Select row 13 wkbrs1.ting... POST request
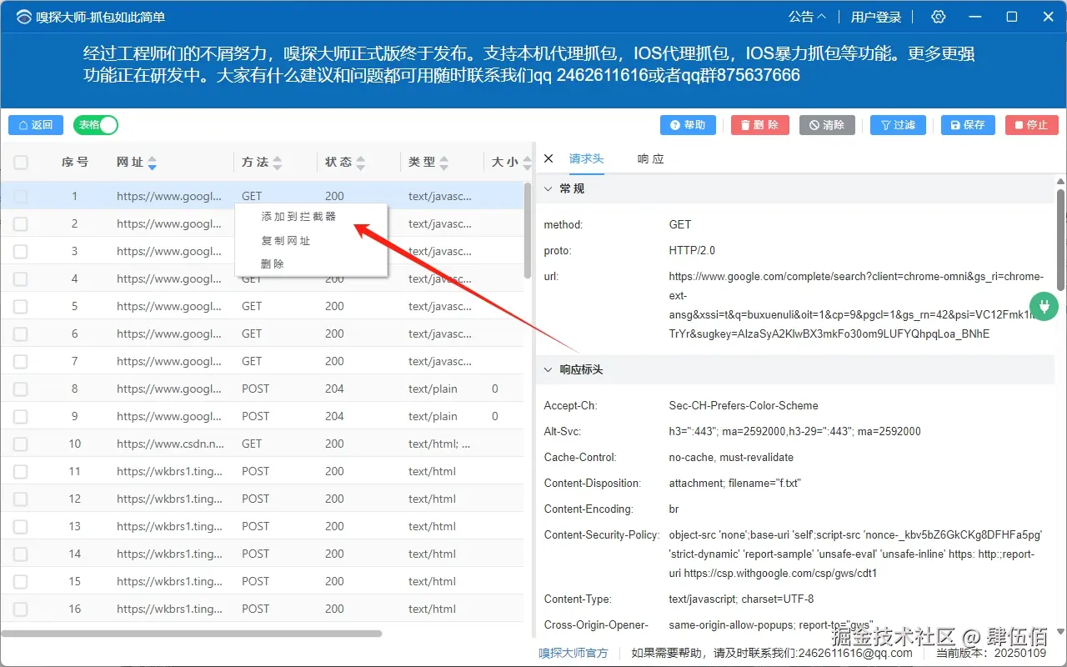Viewport: 1067px width, 667px height. coord(262,527)
